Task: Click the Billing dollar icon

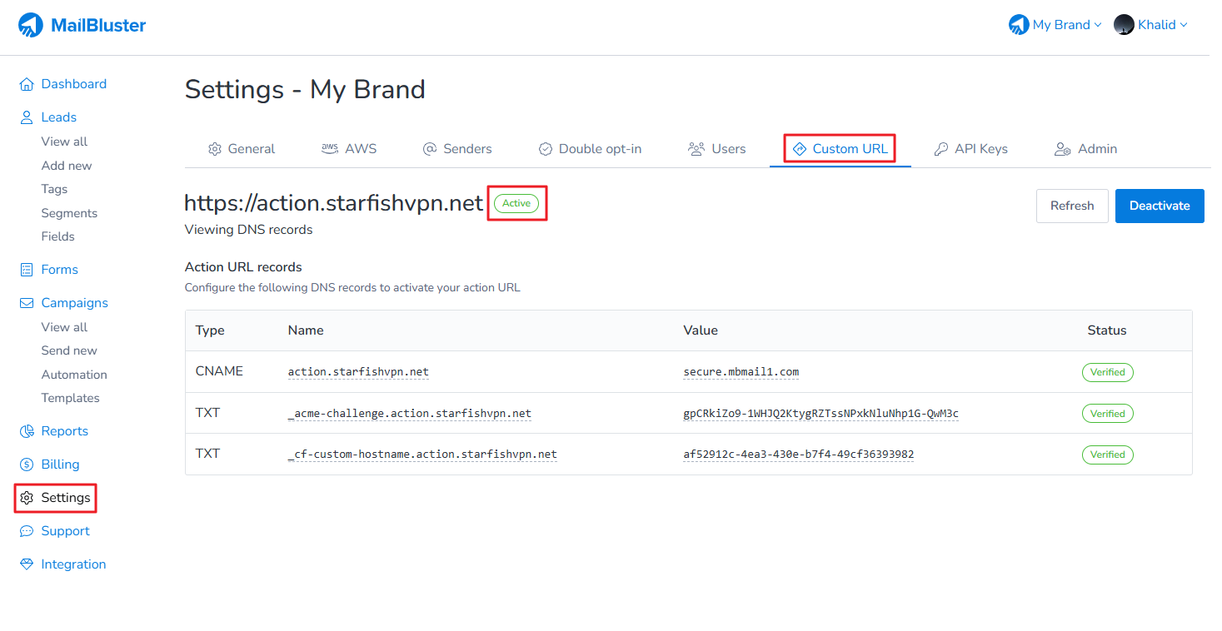Action: coord(27,465)
